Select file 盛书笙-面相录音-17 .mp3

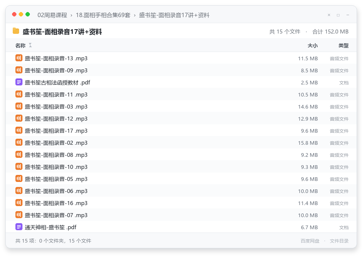tap(181, 131)
